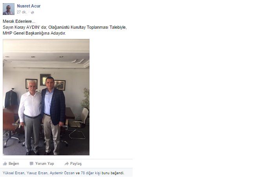Click the 'Merak Edenlere...' caption line

coord(19,21)
